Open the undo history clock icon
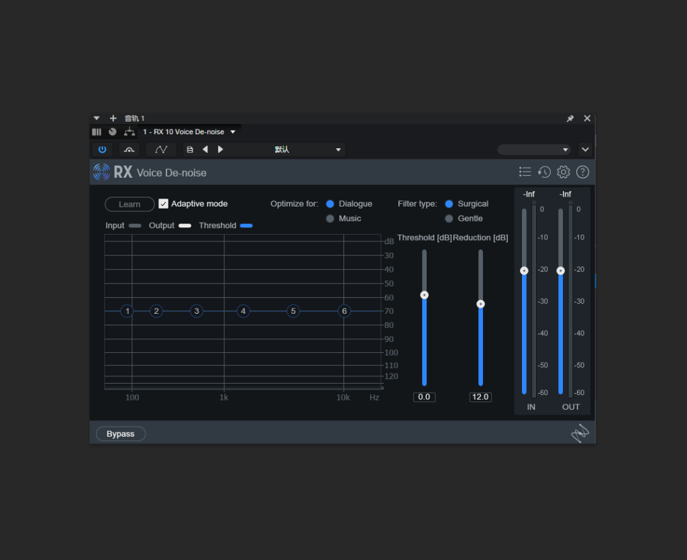Screen dimensions: 687x560 (x=544, y=172)
